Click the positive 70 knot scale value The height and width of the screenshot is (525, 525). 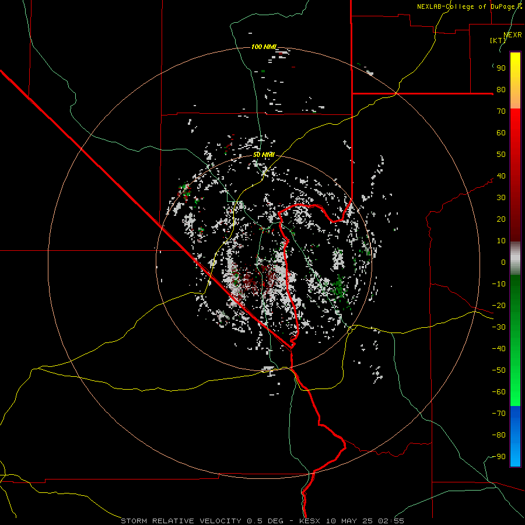point(501,111)
